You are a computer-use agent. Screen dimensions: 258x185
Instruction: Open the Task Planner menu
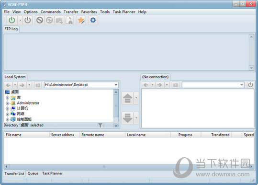124,12
